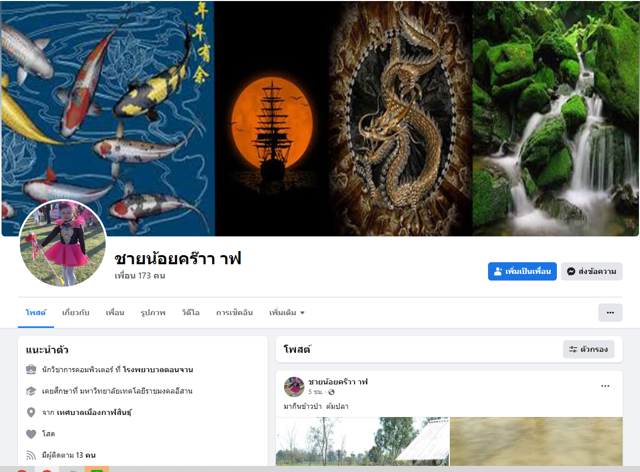640x472 pixels.
Task: Click the globe privacy icon on post
Action: click(331, 392)
